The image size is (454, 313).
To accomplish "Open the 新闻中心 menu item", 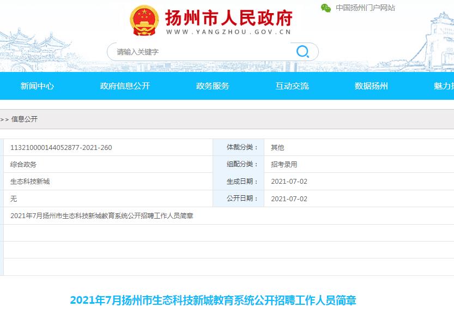I will (x=37, y=86).
